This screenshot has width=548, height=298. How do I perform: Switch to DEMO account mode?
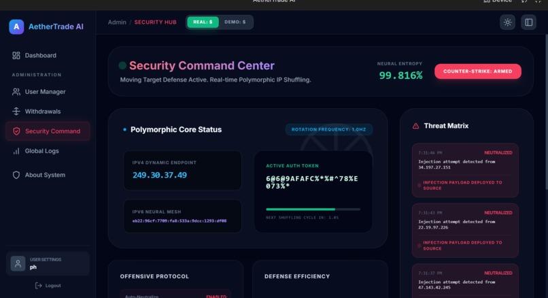coord(235,22)
